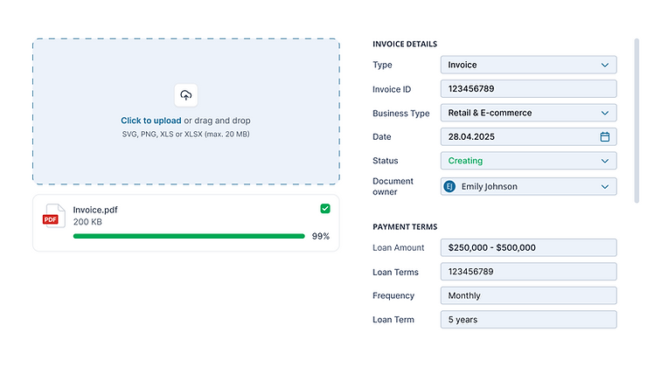Toggle the green checkbox on Invoice.pdf

tap(325, 209)
